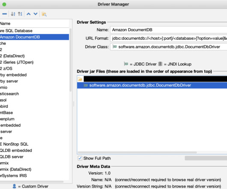The width and height of the screenshot is (227, 189).
Task: Click driver list vertical scrollbar
Action: (71, 60)
